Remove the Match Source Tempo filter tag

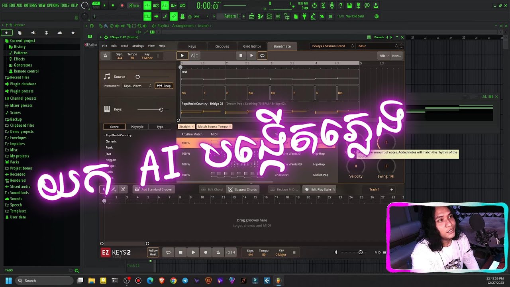pyautogui.click(x=230, y=127)
